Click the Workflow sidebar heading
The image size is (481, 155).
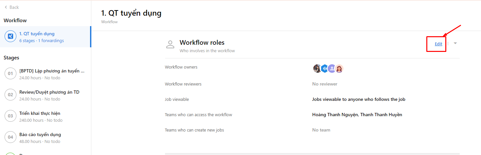pos(15,21)
